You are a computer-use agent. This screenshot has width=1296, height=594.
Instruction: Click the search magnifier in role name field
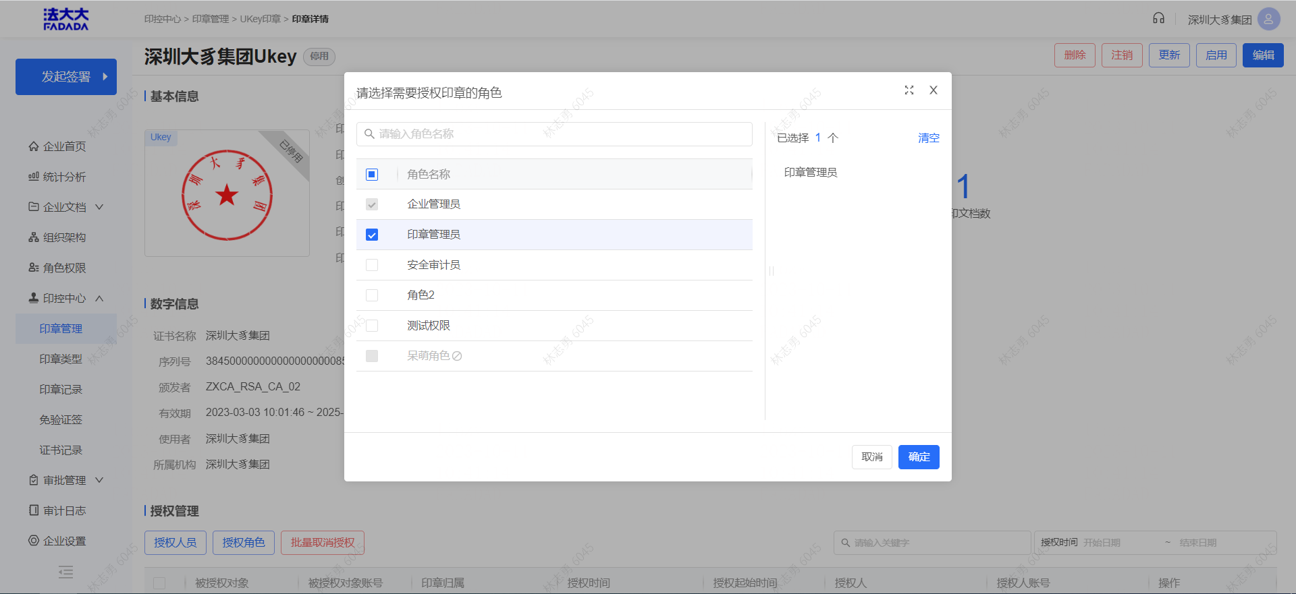pyautogui.click(x=369, y=134)
